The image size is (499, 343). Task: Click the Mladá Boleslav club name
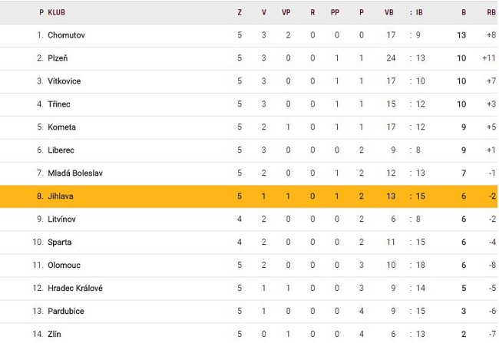tap(75, 173)
